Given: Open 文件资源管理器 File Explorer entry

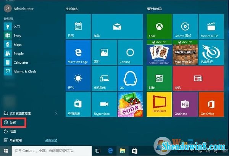Looking at the screenshot, I should click(x=17, y=113).
